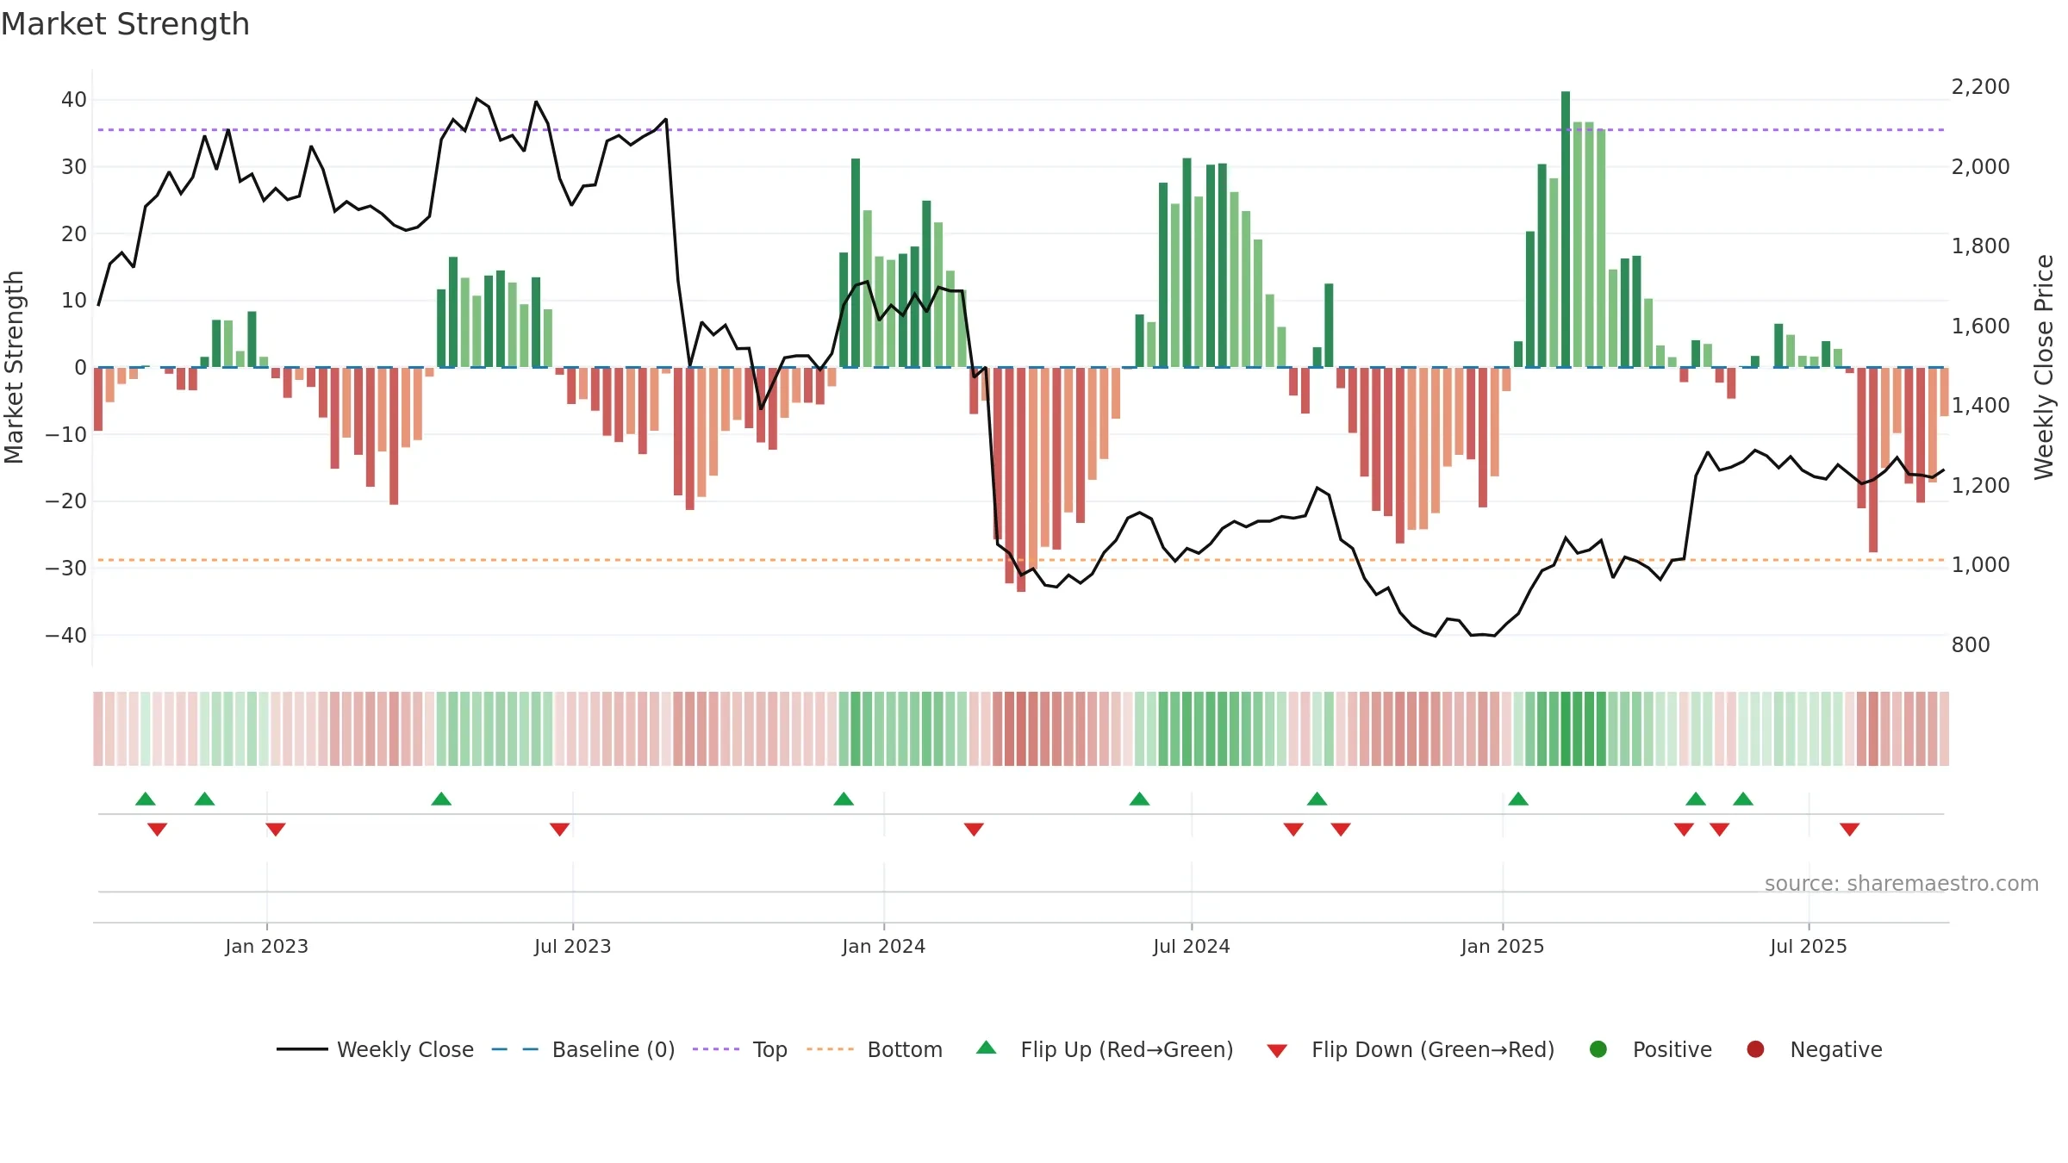The width and height of the screenshot is (2068, 1163).
Task: Select the Flip Up marker just before Jan 2024
Action: [x=844, y=799]
